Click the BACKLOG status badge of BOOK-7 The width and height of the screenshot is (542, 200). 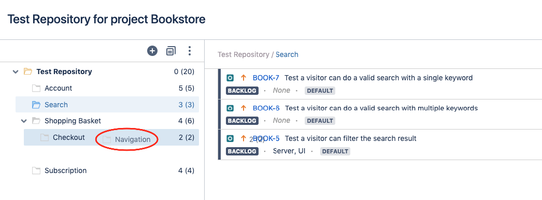[x=242, y=91]
